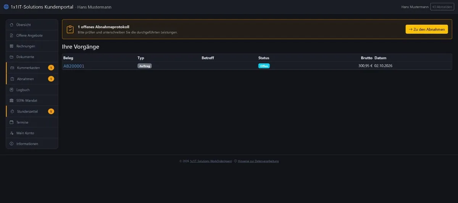Viewport: 458px width, 203px height.
Task: Click the Betreff column header
Action: (208, 58)
